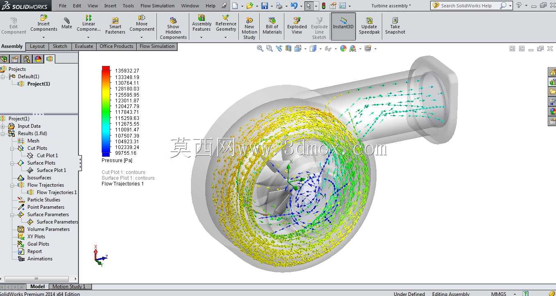This screenshot has width=556, height=296.
Task: Create a New Motion Study
Action: tap(250, 28)
